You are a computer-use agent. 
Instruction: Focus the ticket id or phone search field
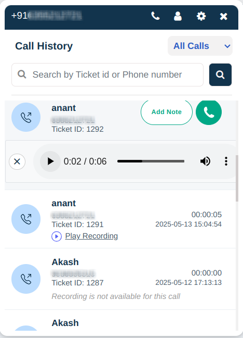point(107,74)
